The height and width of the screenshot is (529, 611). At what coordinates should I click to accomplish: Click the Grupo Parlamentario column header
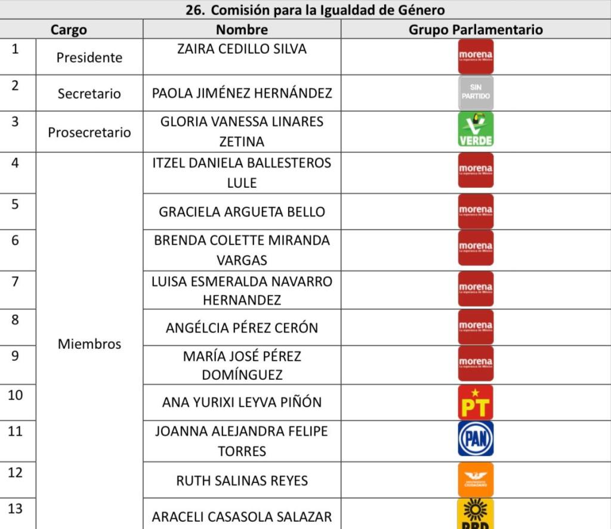[476, 30]
